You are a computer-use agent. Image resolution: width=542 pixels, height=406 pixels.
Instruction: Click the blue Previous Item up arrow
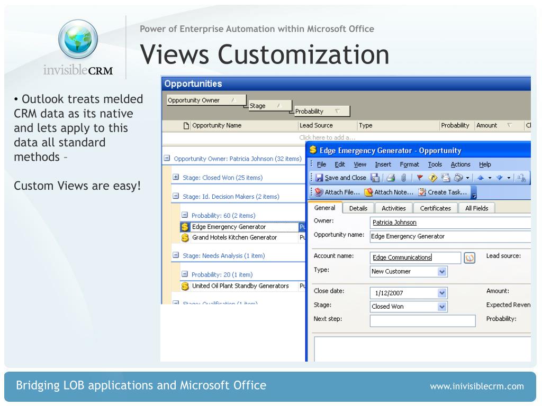(480, 178)
